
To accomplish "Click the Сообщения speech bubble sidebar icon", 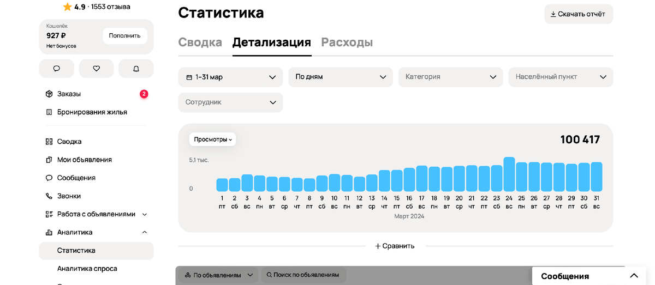I will pyautogui.click(x=49, y=178).
